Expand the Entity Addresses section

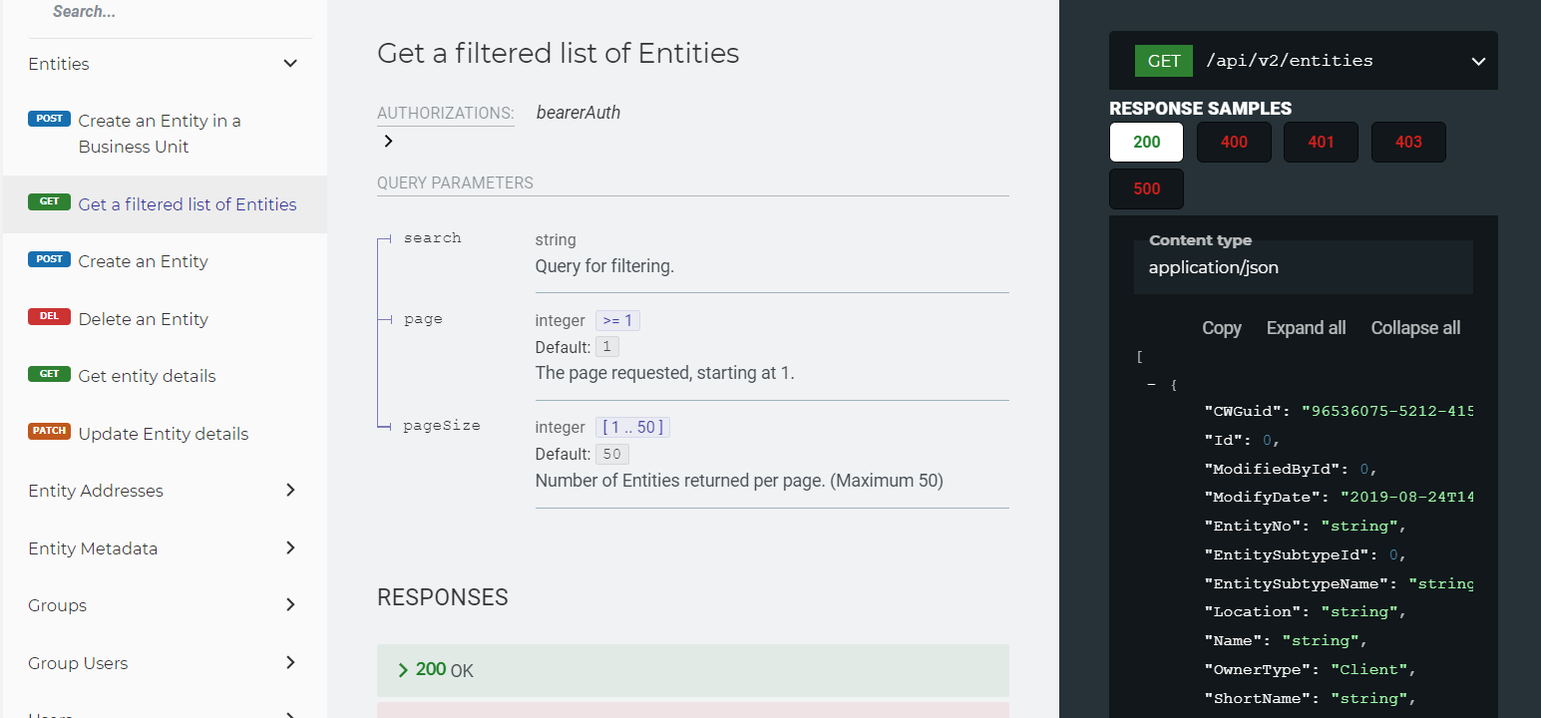tap(290, 490)
